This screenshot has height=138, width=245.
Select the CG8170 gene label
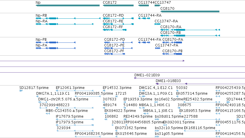pos(167,8)
